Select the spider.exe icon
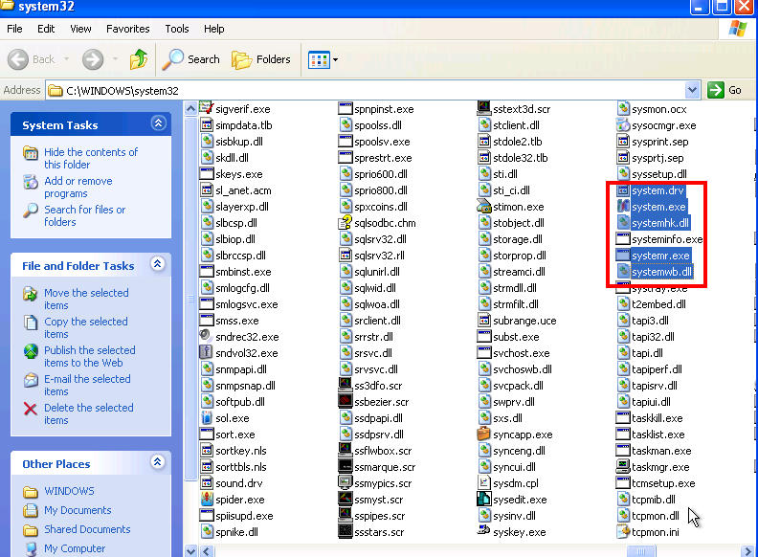Screen dimensions: 758x557 pos(207,499)
